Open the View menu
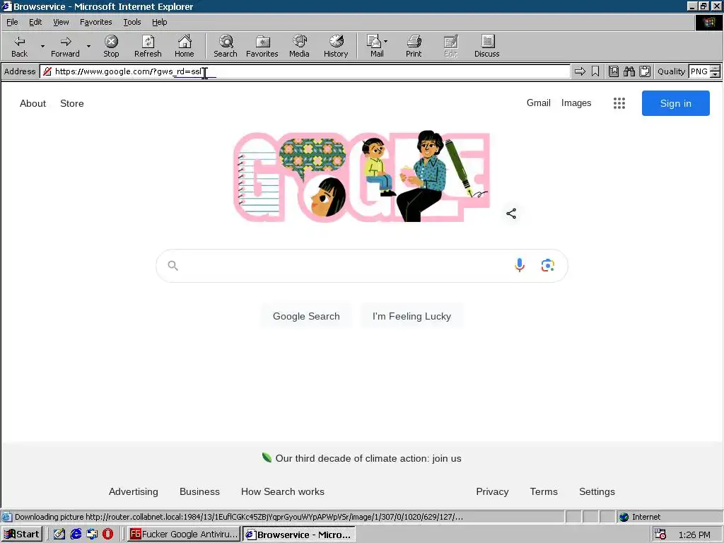 61,22
